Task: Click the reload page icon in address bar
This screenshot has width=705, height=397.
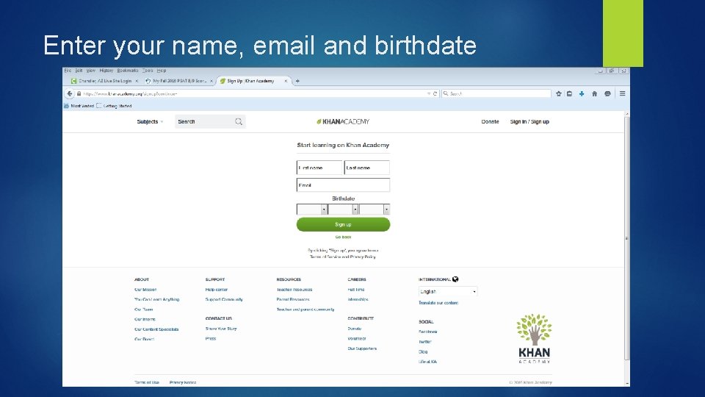Action: 435,93
